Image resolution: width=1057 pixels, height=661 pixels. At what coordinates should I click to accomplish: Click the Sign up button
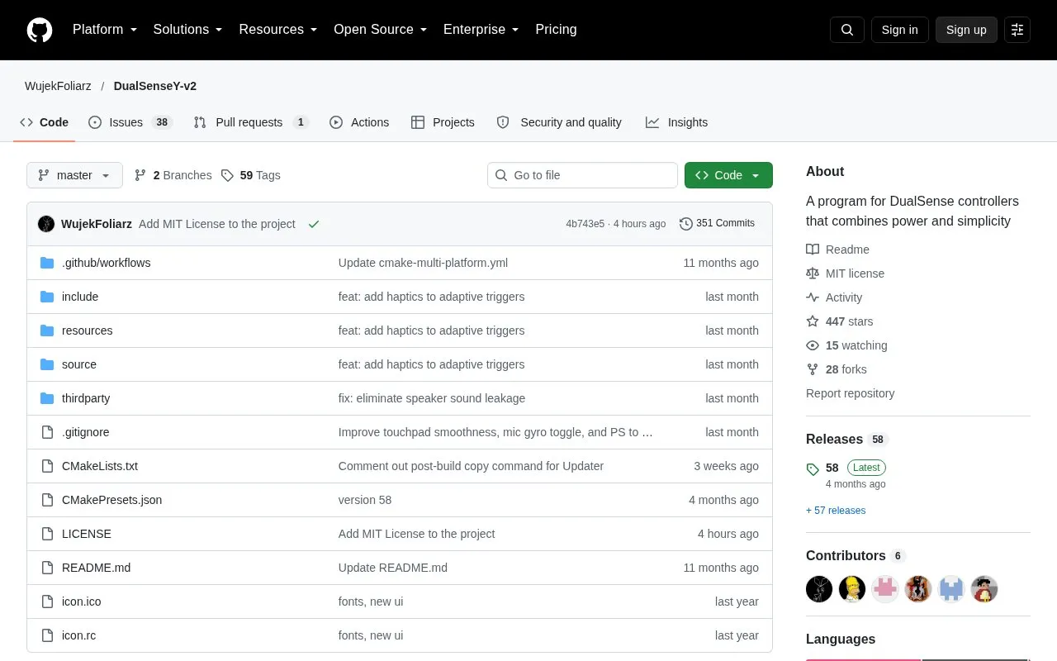(966, 30)
